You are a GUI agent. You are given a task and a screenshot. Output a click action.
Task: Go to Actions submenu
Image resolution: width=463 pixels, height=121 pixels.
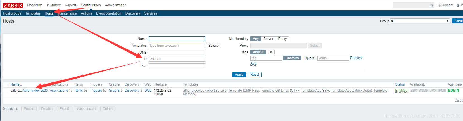point(86,13)
